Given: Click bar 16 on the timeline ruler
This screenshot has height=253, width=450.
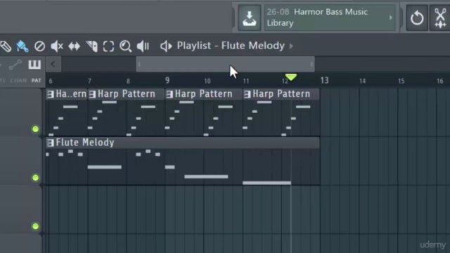Looking at the screenshot, I should (x=440, y=81).
